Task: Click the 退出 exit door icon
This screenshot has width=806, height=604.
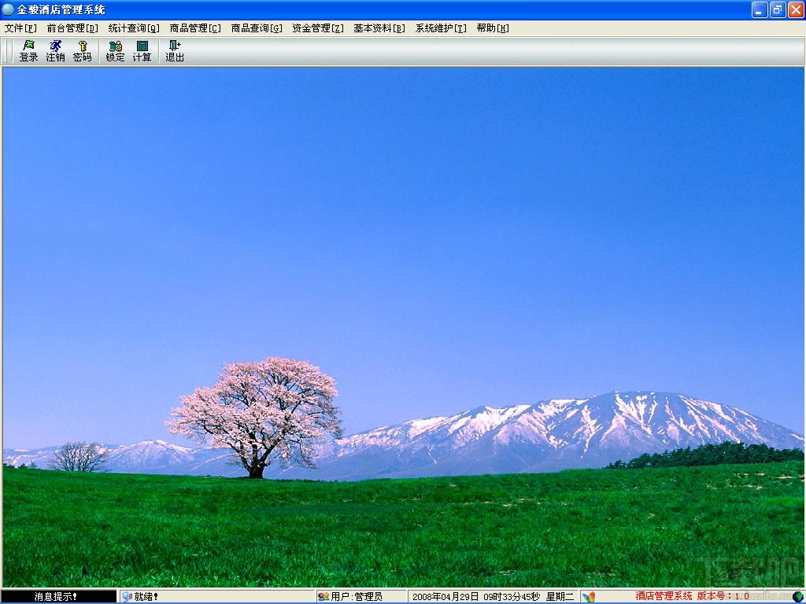Action: [x=175, y=45]
